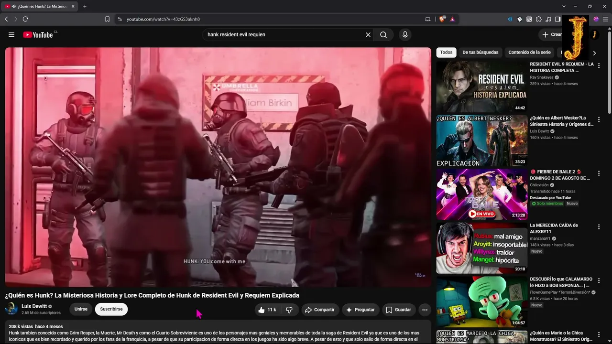This screenshot has width=612, height=344.
Task: Open Luis Dewitt channel avatar
Action: click(11, 309)
